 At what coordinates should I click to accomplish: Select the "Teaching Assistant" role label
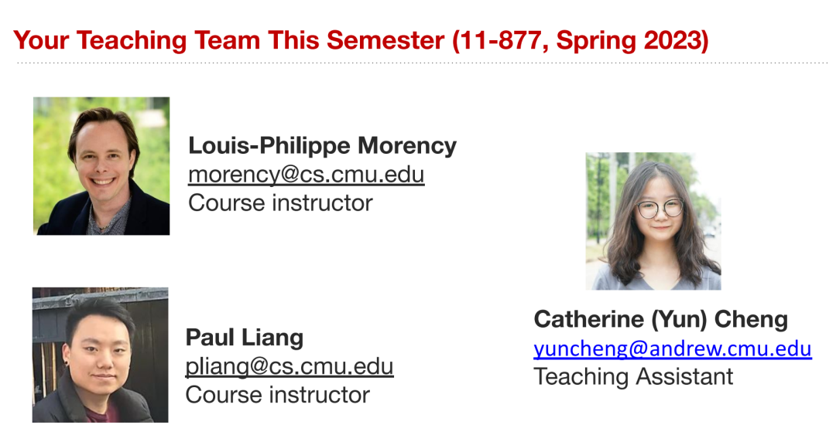633,376
